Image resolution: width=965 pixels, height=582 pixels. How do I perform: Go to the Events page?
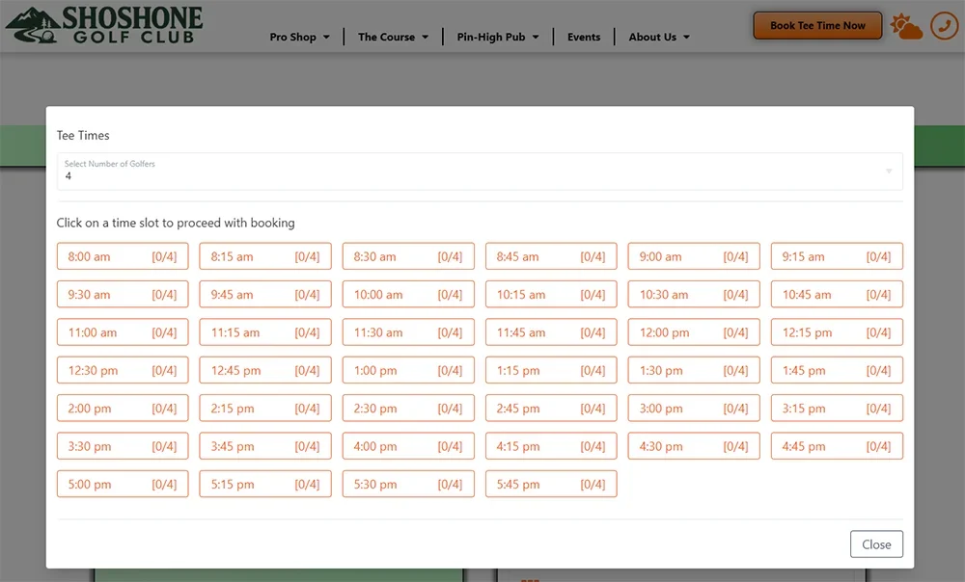tap(584, 38)
